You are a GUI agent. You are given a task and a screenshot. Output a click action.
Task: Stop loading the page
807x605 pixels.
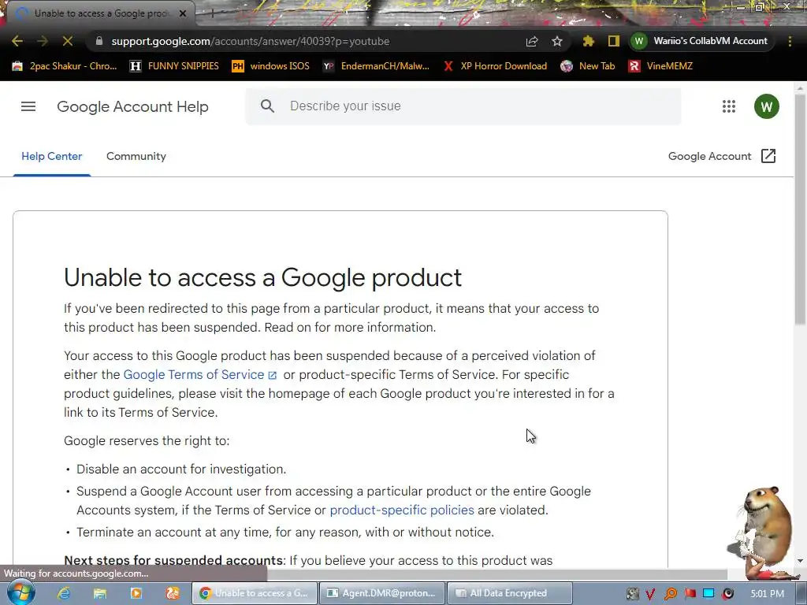[68, 41]
